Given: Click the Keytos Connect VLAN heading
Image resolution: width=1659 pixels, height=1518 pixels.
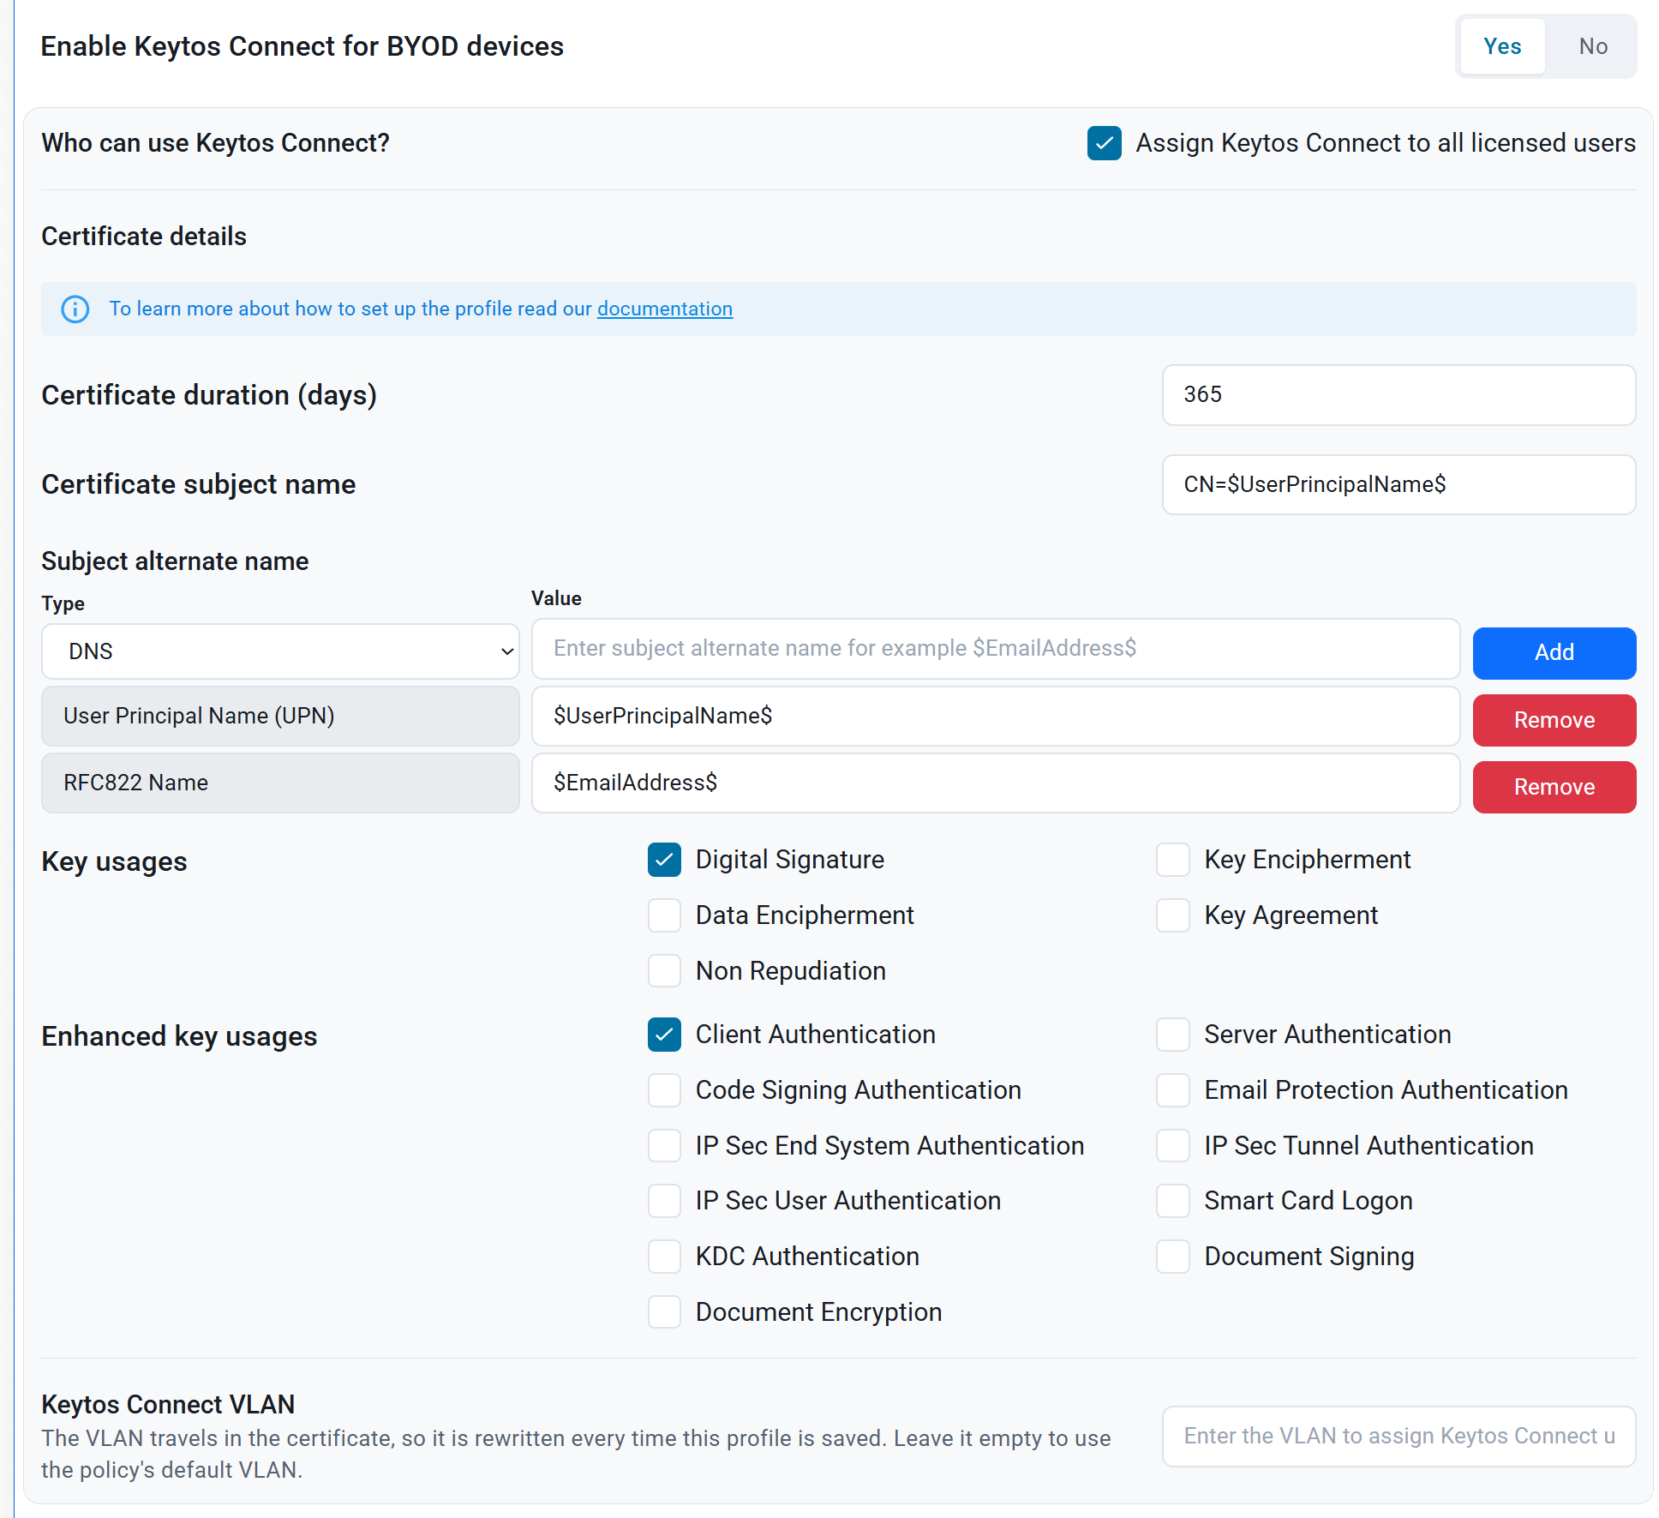Looking at the screenshot, I should coord(169,1405).
